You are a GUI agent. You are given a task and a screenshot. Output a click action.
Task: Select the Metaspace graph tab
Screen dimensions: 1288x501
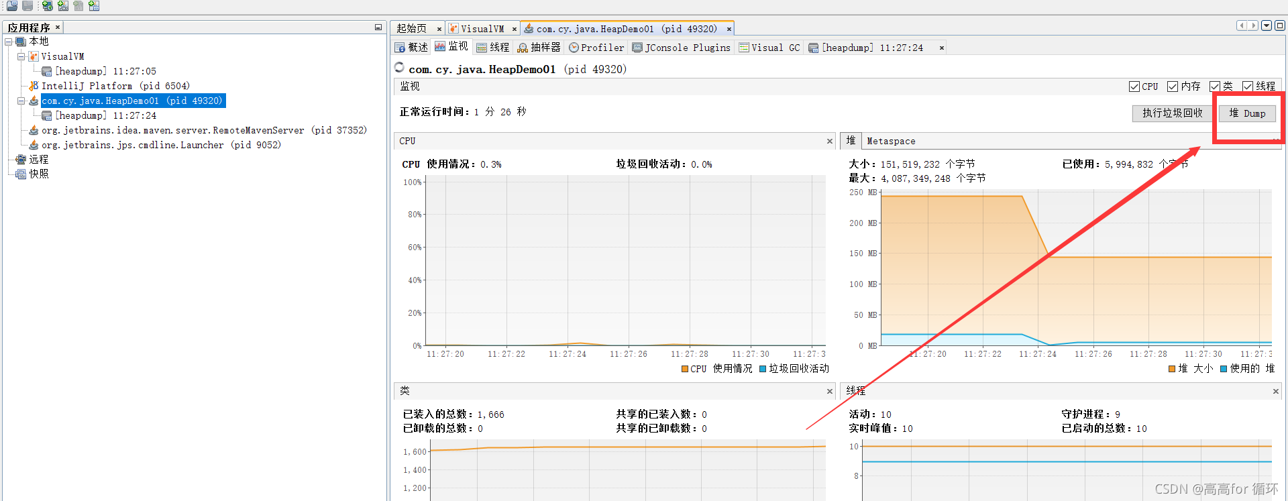[x=891, y=141]
